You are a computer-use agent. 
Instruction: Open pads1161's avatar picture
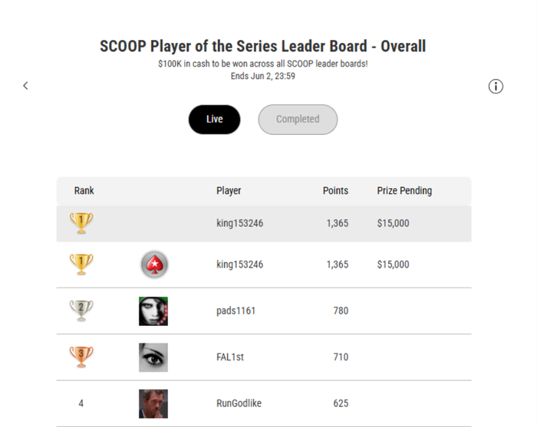153,311
